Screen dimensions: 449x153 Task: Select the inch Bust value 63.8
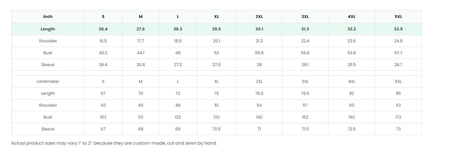(x=351, y=53)
